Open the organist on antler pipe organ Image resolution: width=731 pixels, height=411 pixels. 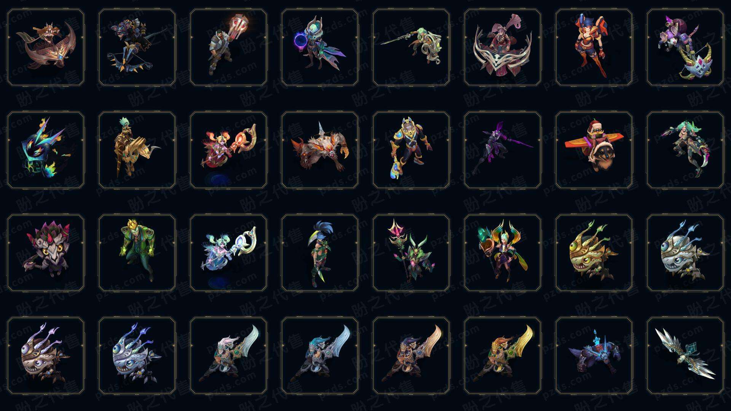503,48
